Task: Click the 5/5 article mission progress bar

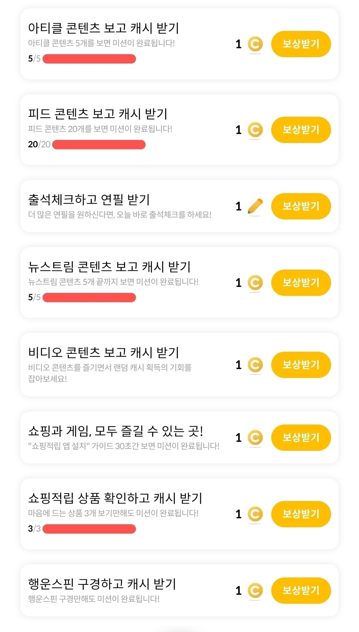Action: [89, 59]
